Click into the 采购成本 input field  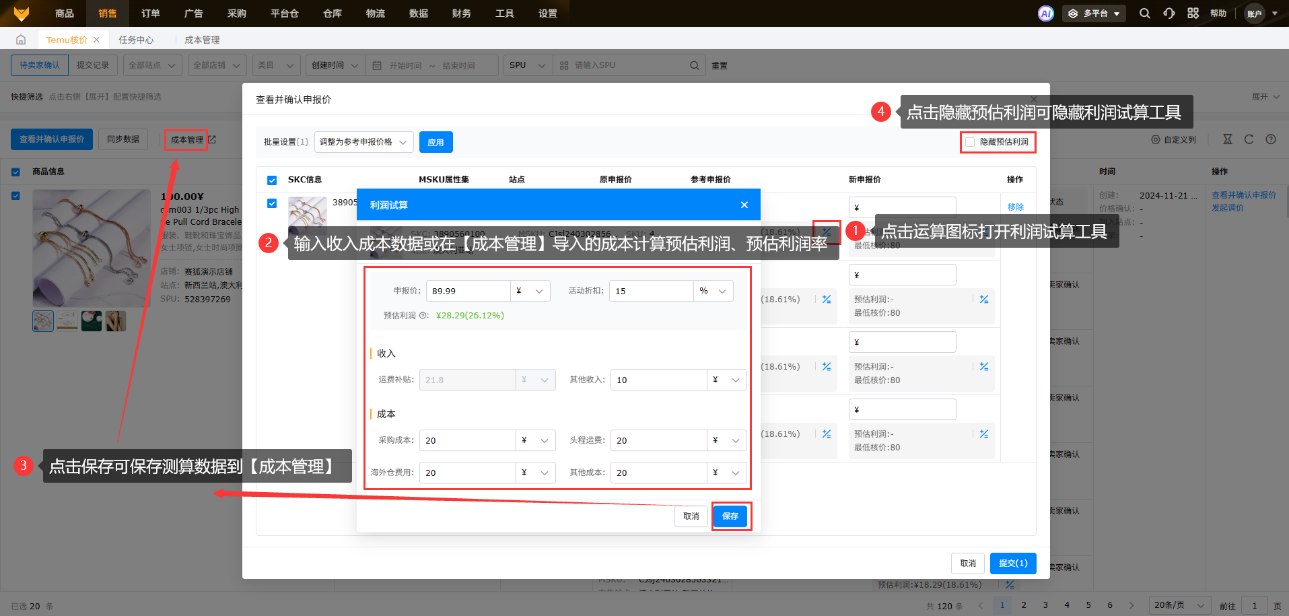tap(467, 440)
